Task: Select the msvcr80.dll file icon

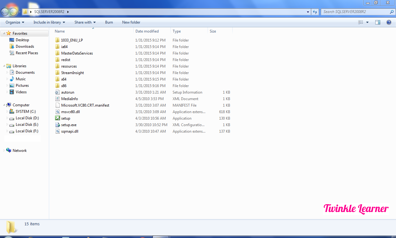Action: pyautogui.click(x=57, y=112)
